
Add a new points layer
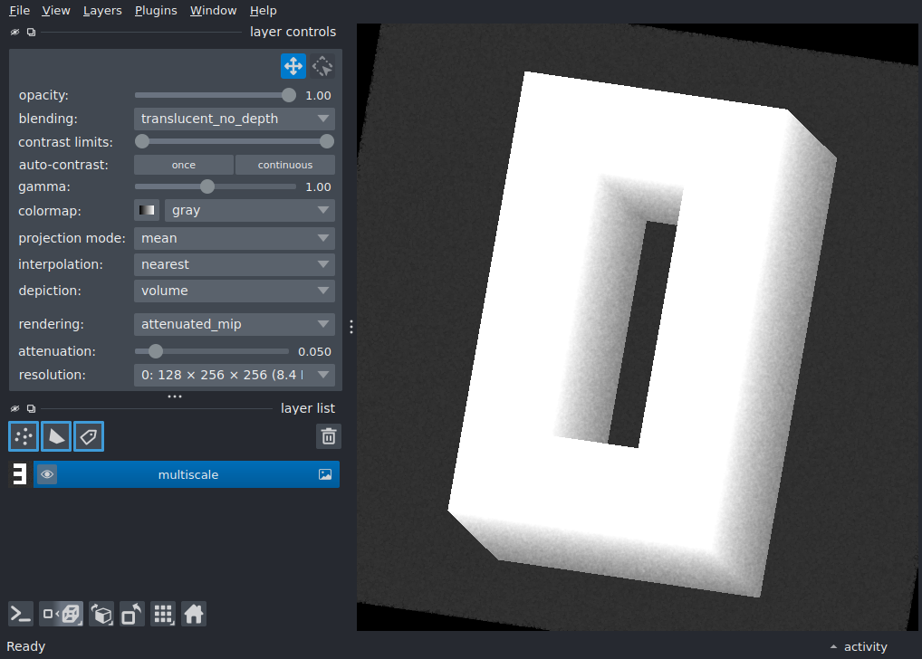tap(24, 436)
